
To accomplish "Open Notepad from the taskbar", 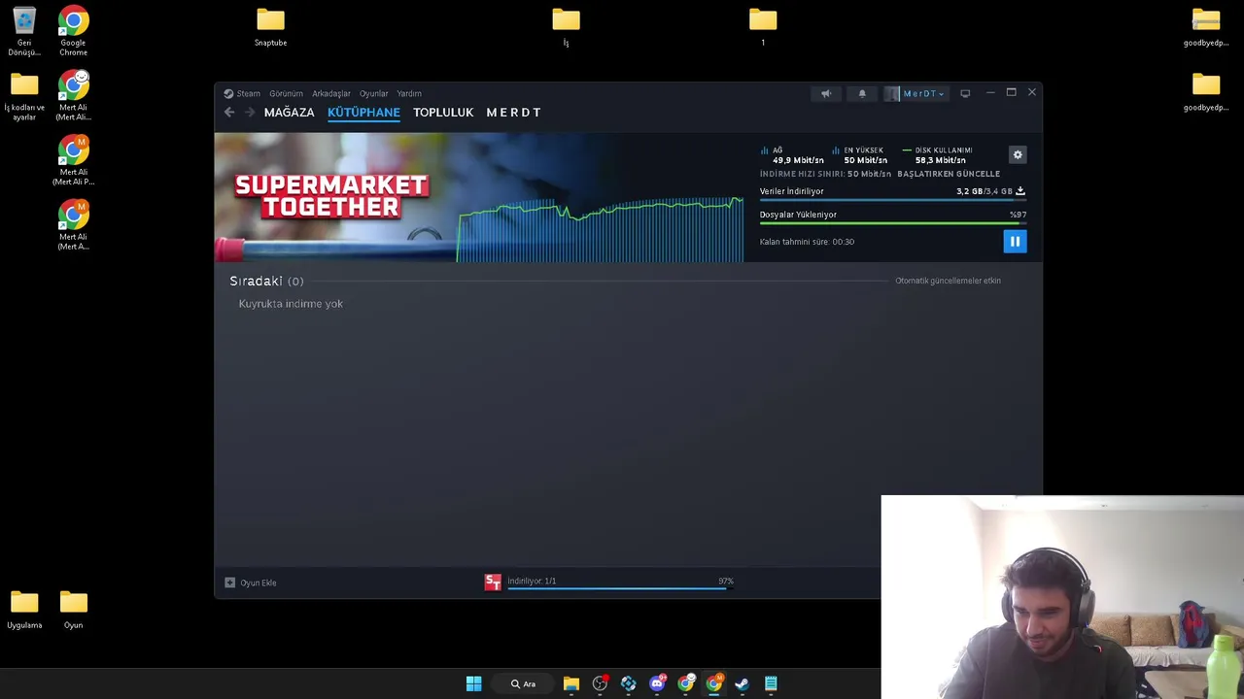I will pyautogui.click(x=771, y=683).
